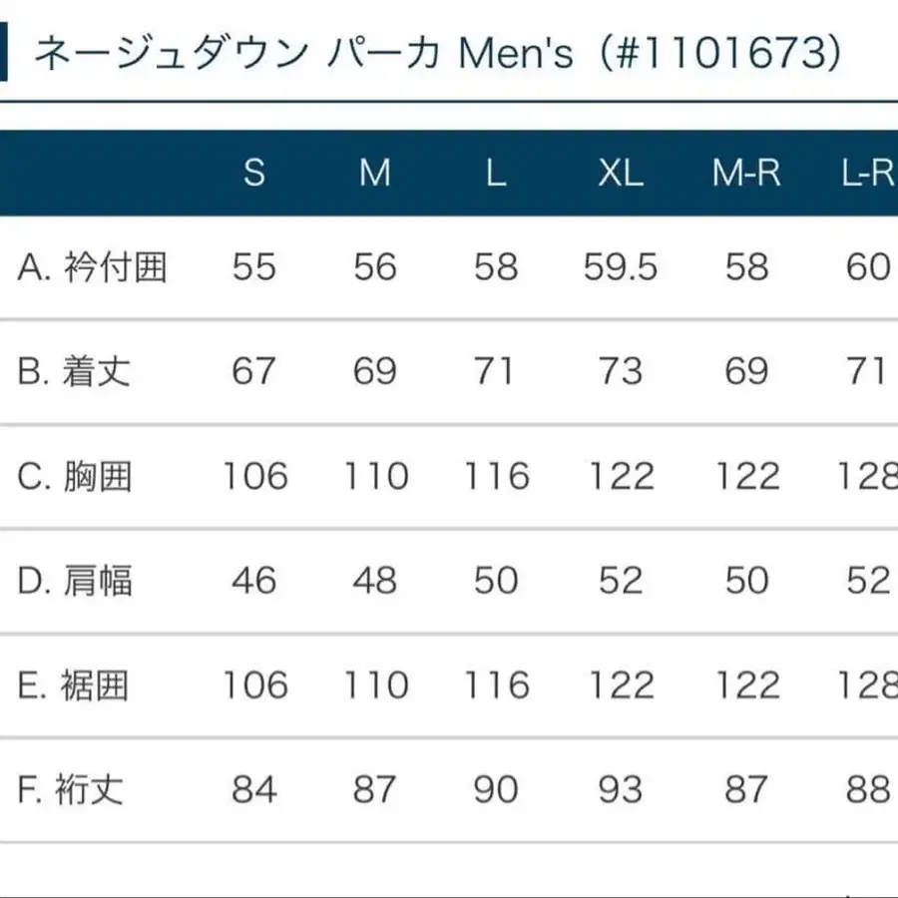The width and height of the screenshot is (898, 898).
Task: Select the F. 裄丈 row label
Action: [x=72, y=790]
